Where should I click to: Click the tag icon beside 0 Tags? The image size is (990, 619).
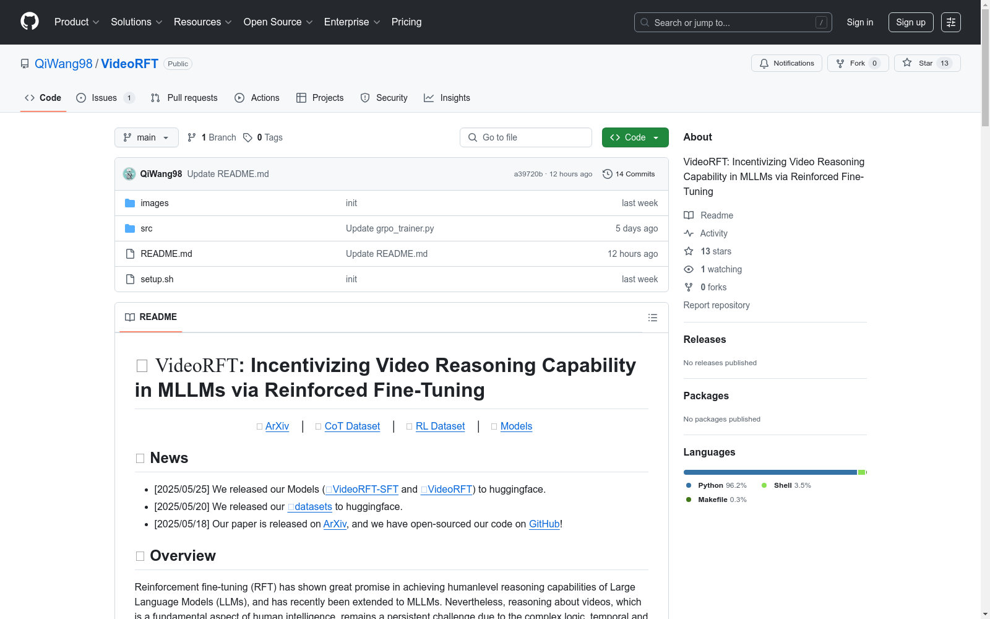coord(247,137)
